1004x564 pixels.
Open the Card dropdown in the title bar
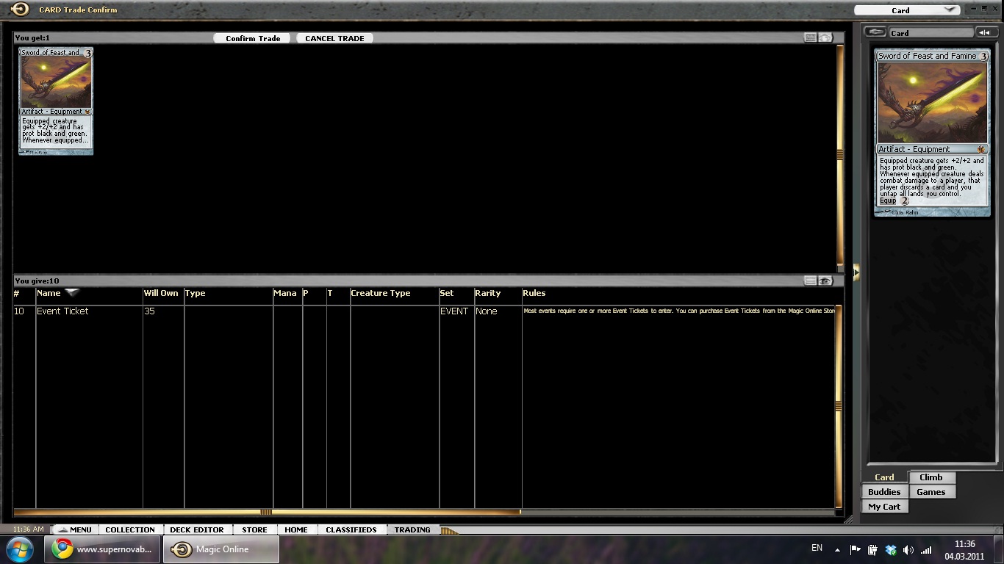906,10
